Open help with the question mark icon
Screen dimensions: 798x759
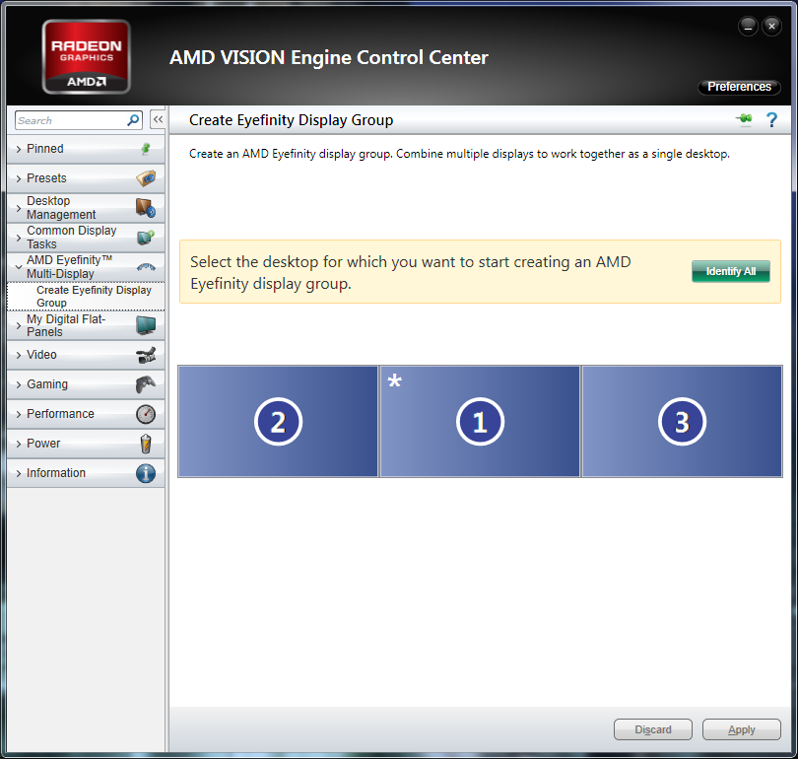tap(771, 120)
